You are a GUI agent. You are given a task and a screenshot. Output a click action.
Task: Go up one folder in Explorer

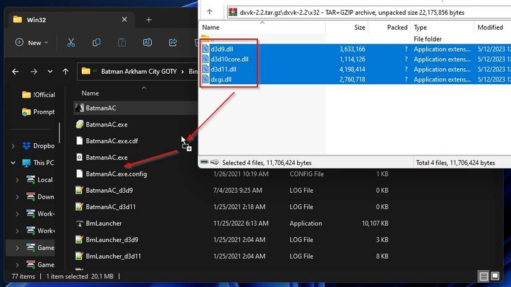click(66, 71)
